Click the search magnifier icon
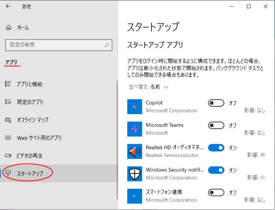The height and width of the screenshot is (210, 275). click(x=107, y=45)
